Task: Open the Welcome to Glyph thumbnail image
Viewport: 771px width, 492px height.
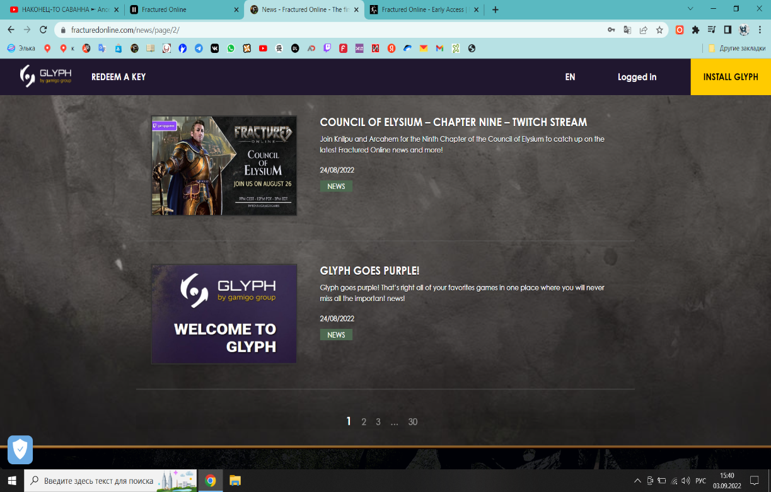Action: [224, 314]
